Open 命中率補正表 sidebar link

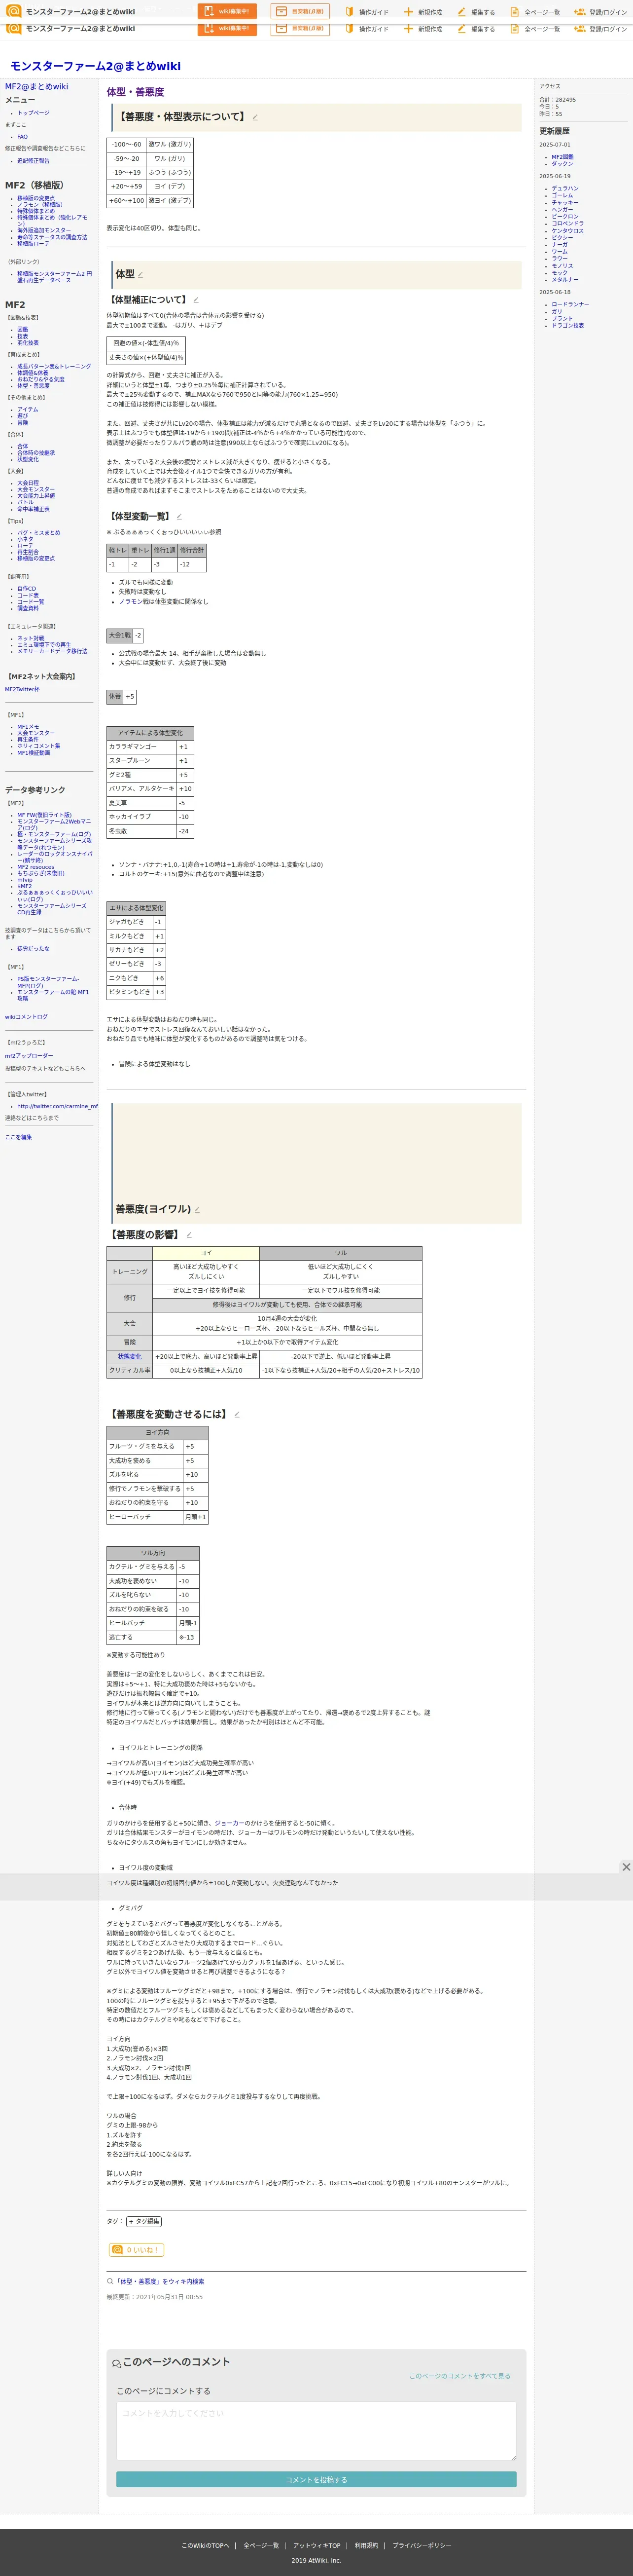[33, 509]
